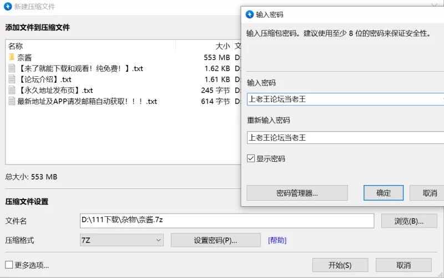Focus the 重新输入密码 text field
Screen dimensions: 444x278
(345, 137)
